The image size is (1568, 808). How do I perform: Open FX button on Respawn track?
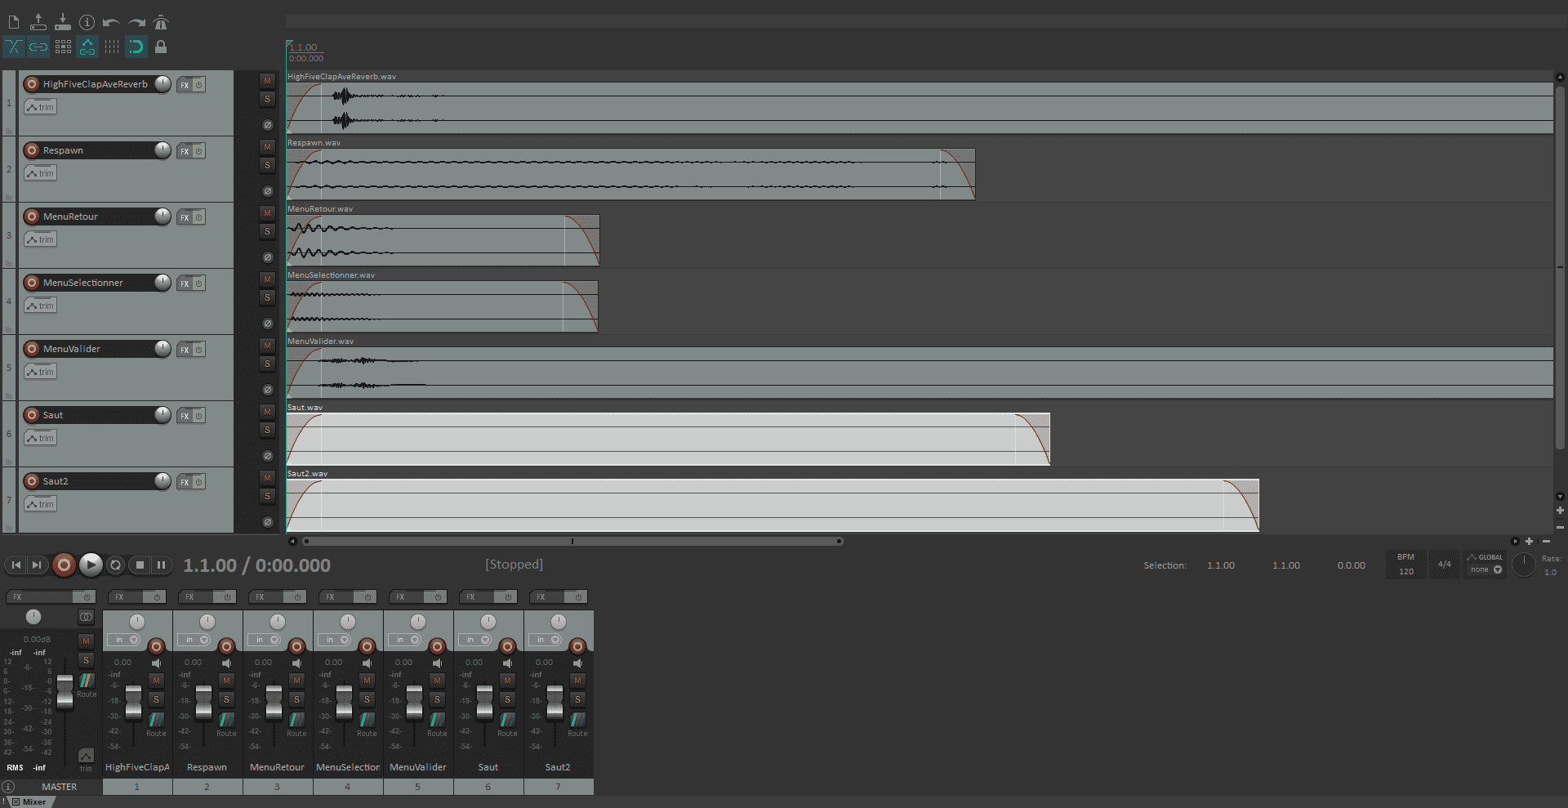pos(185,151)
